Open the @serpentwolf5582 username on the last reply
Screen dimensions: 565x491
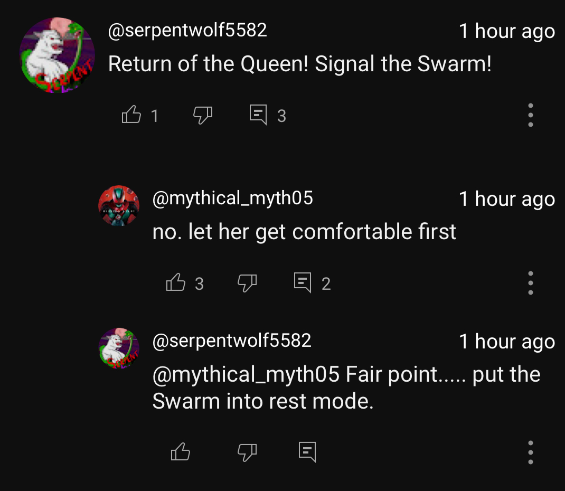pos(232,341)
